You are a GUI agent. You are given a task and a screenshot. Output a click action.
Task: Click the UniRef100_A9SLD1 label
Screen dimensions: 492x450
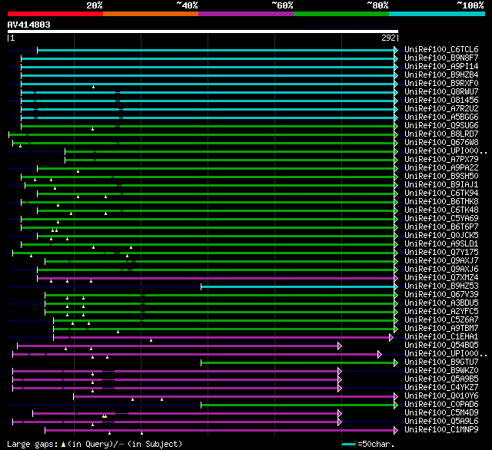tap(441, 244)
